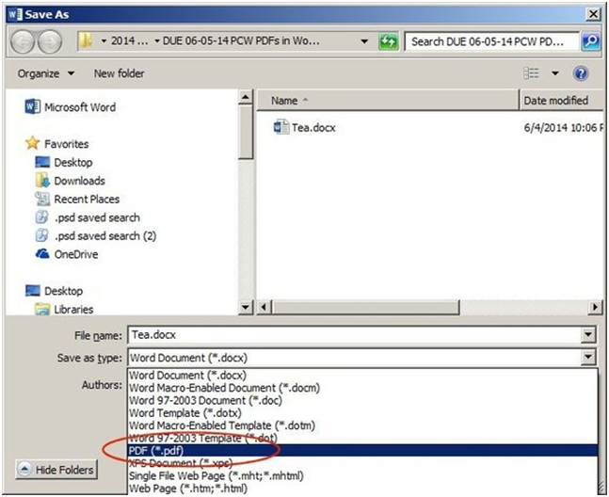Viewport: 609px width, 497px height.
Task: Select OneDrive in navigation pane
Action: point(75,254)
